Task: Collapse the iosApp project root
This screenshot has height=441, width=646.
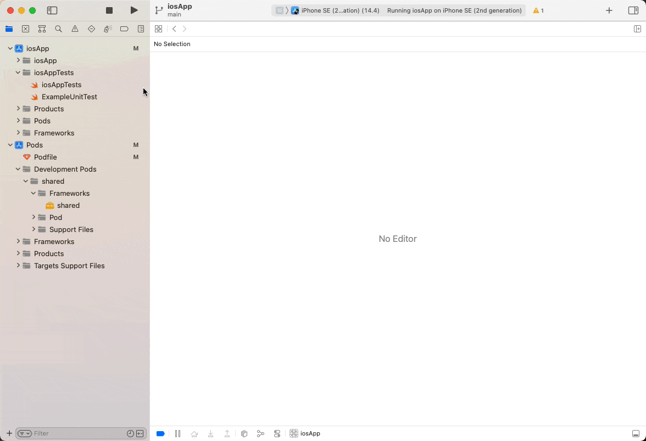Action: [10, 48]
